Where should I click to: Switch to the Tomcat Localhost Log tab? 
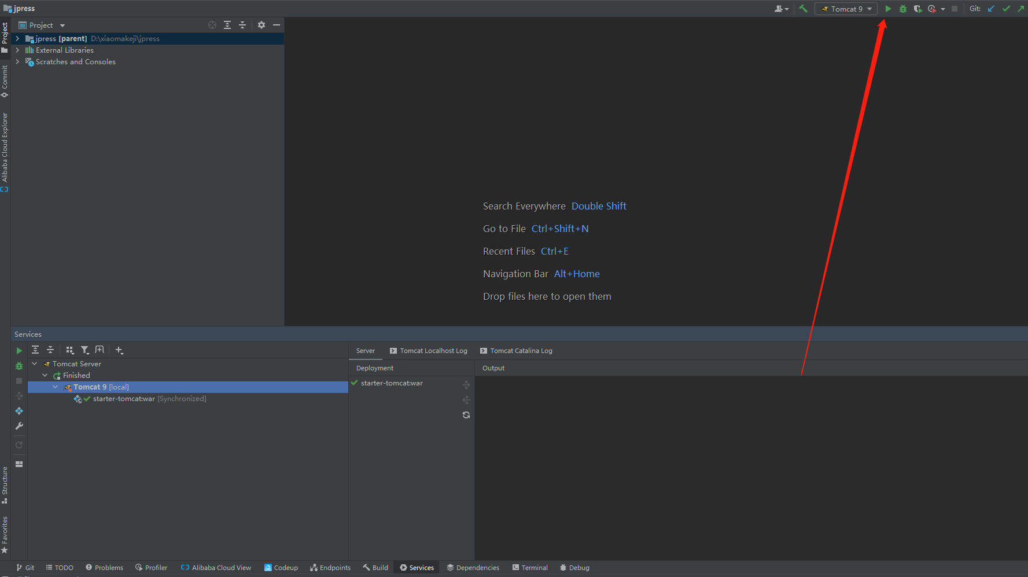tap(428, 351)
